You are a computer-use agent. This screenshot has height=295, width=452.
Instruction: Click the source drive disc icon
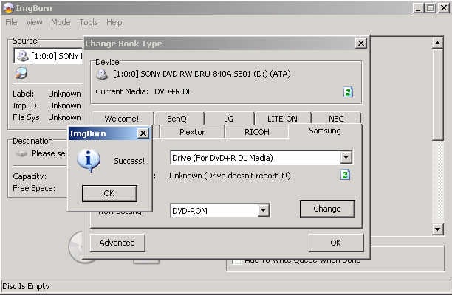[x=22, y=56]
